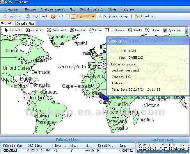Select the Default pointer tool

click(13, 30)
